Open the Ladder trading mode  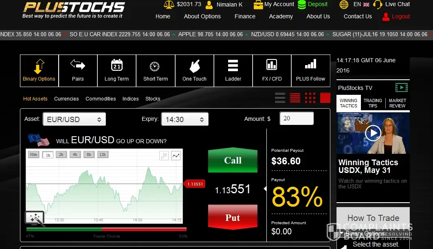(233, 71)
